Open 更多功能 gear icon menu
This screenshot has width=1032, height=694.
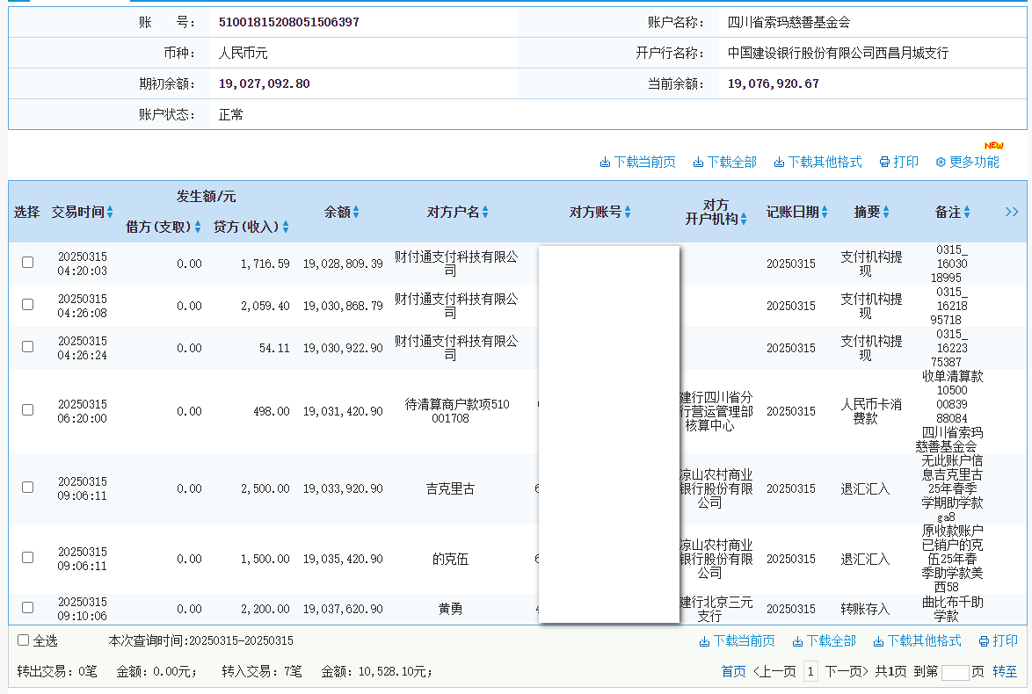[x=941, y=163]
